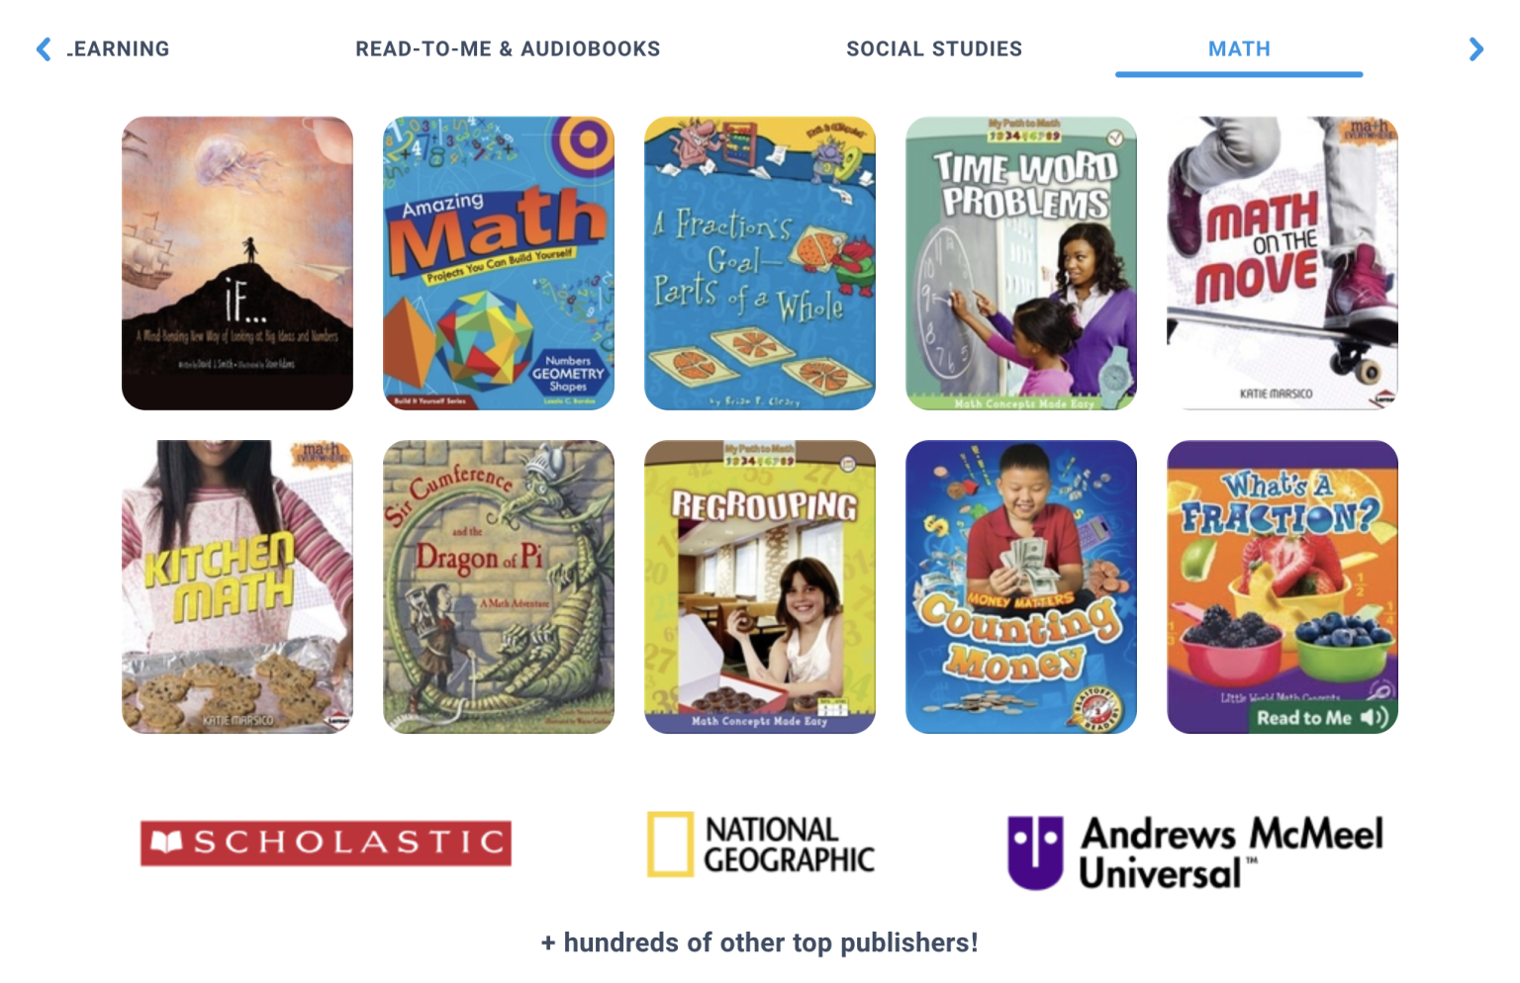Viewport: 1520px width, 983px height.
Task: Open the Read-To-Me & Audiobooks tab
Action: (508, 48)
